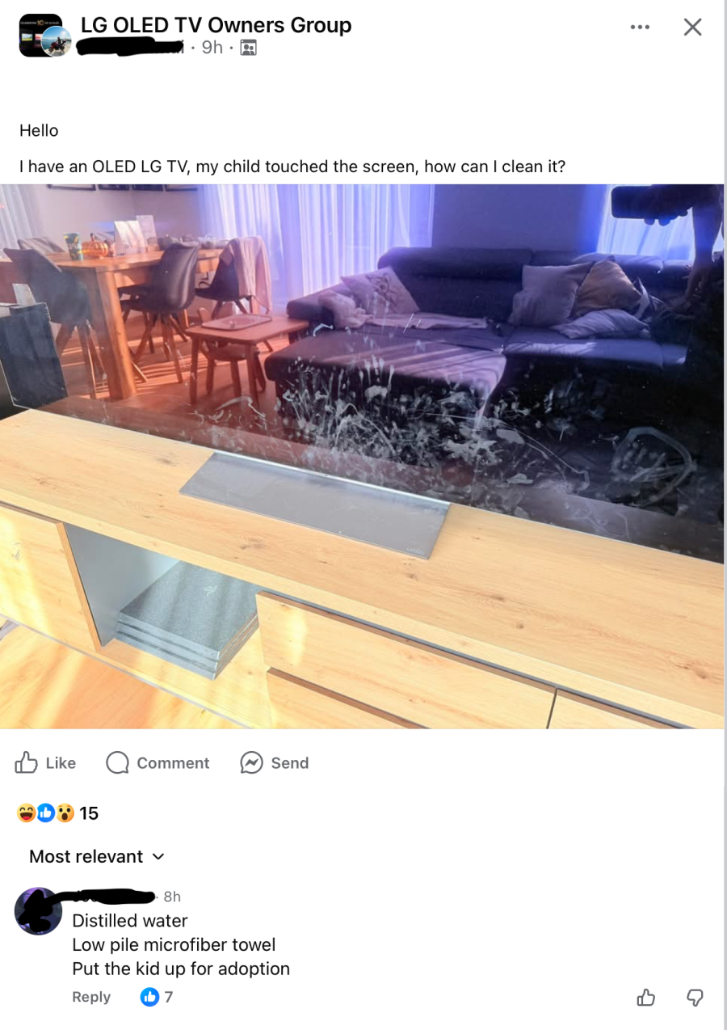Click the group members icon beside 9h

click(248, 49)
